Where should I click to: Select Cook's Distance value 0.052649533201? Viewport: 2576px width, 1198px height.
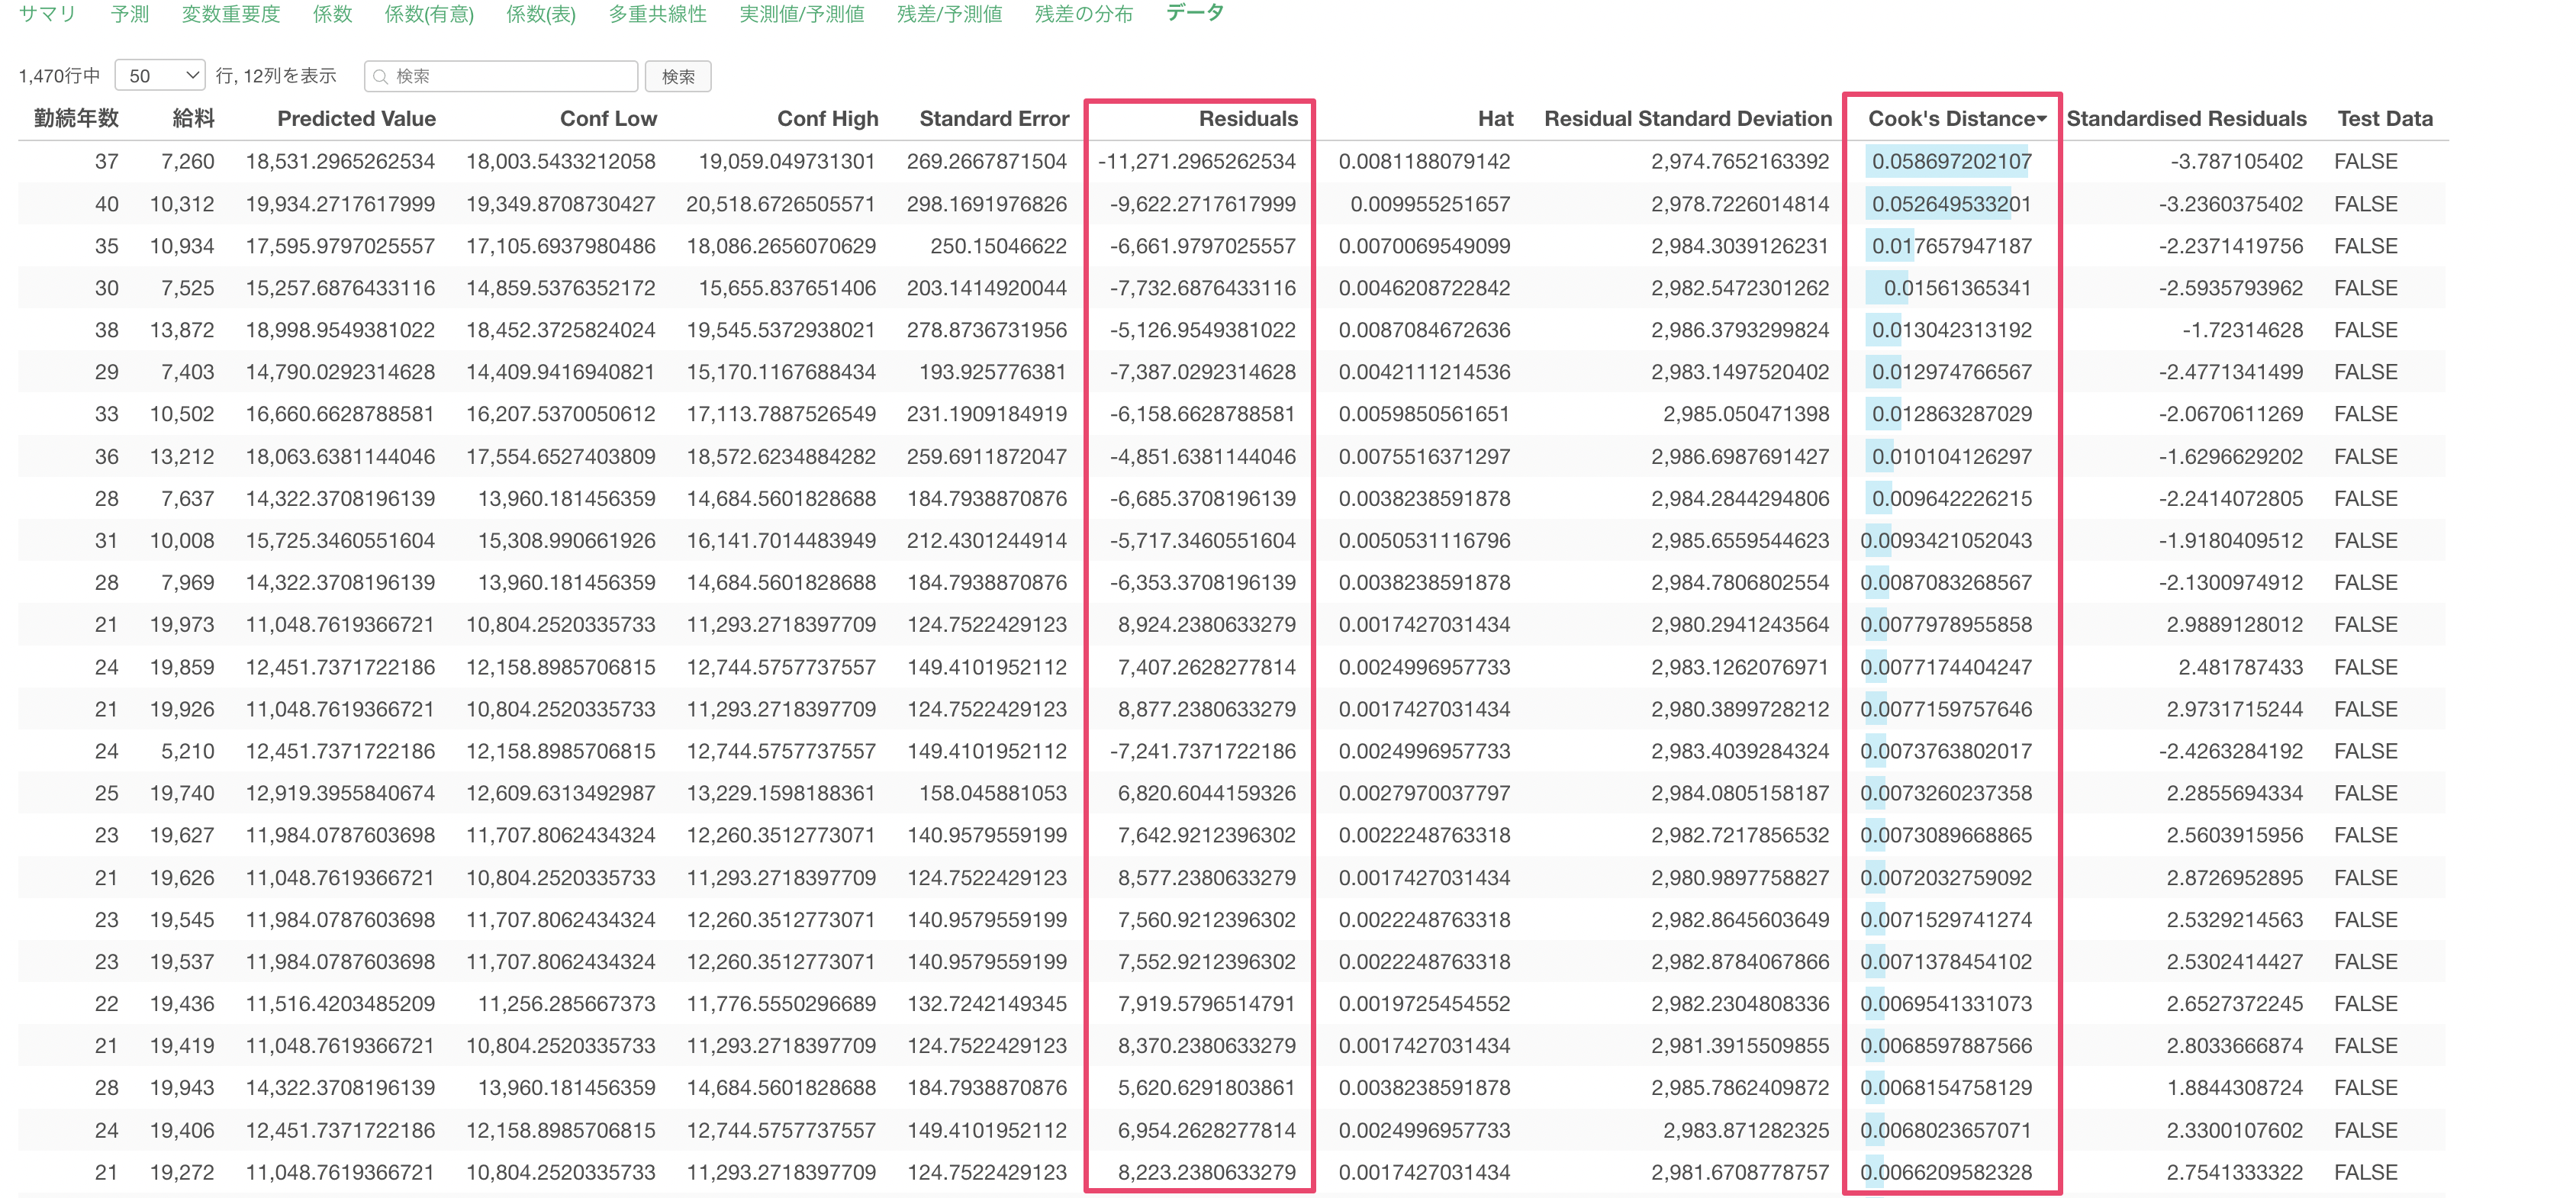tap(1951, 204)
